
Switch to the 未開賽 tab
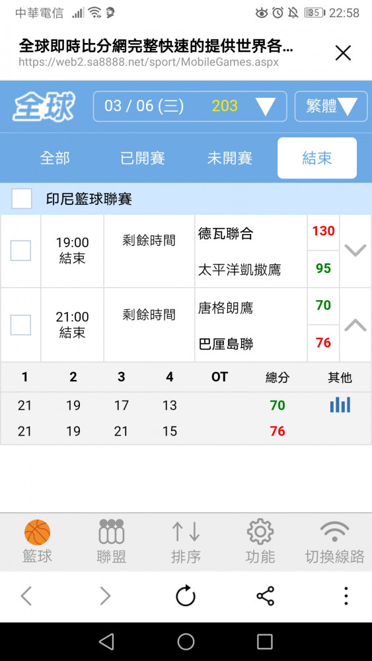[x=229, y=158]
